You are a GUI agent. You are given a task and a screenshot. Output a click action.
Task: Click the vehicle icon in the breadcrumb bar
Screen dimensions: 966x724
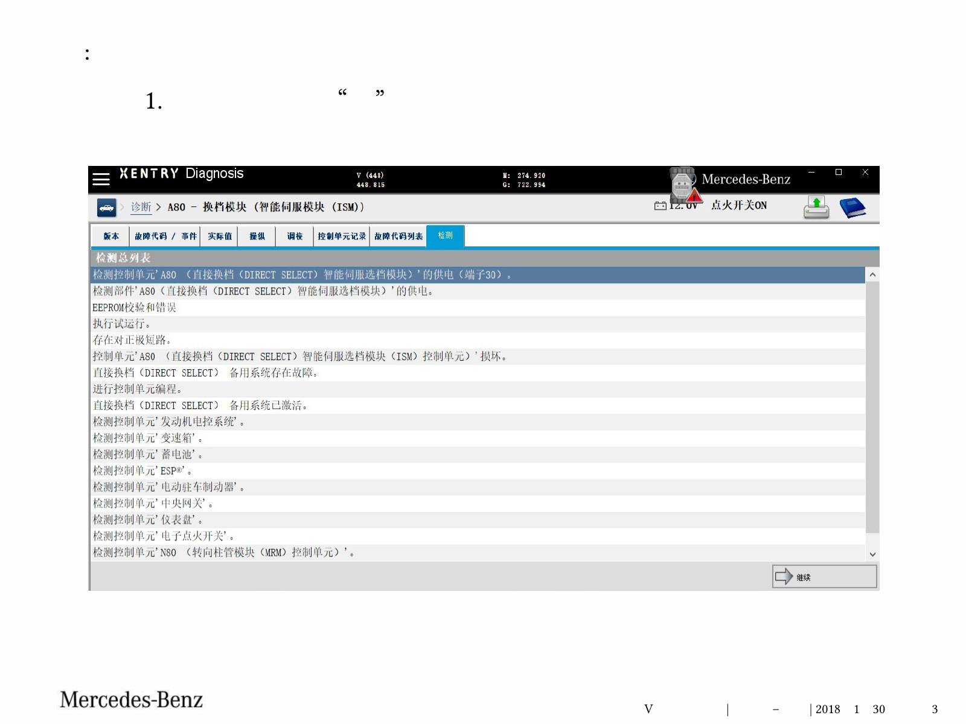(107, 208)
